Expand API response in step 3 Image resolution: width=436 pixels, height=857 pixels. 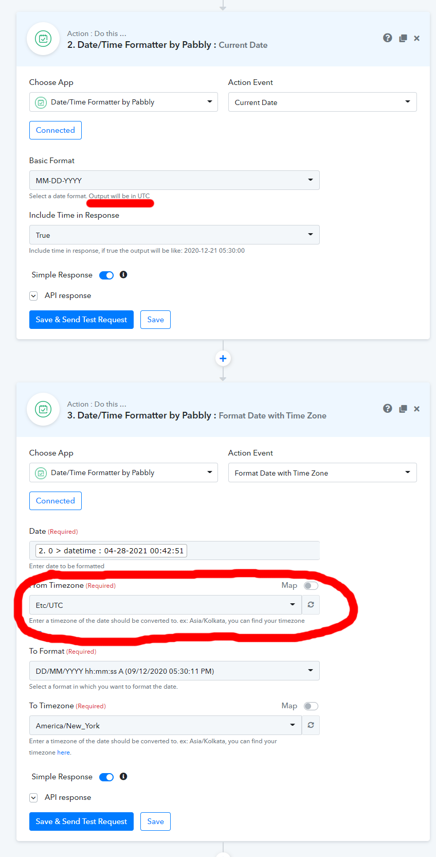[33, 797]
